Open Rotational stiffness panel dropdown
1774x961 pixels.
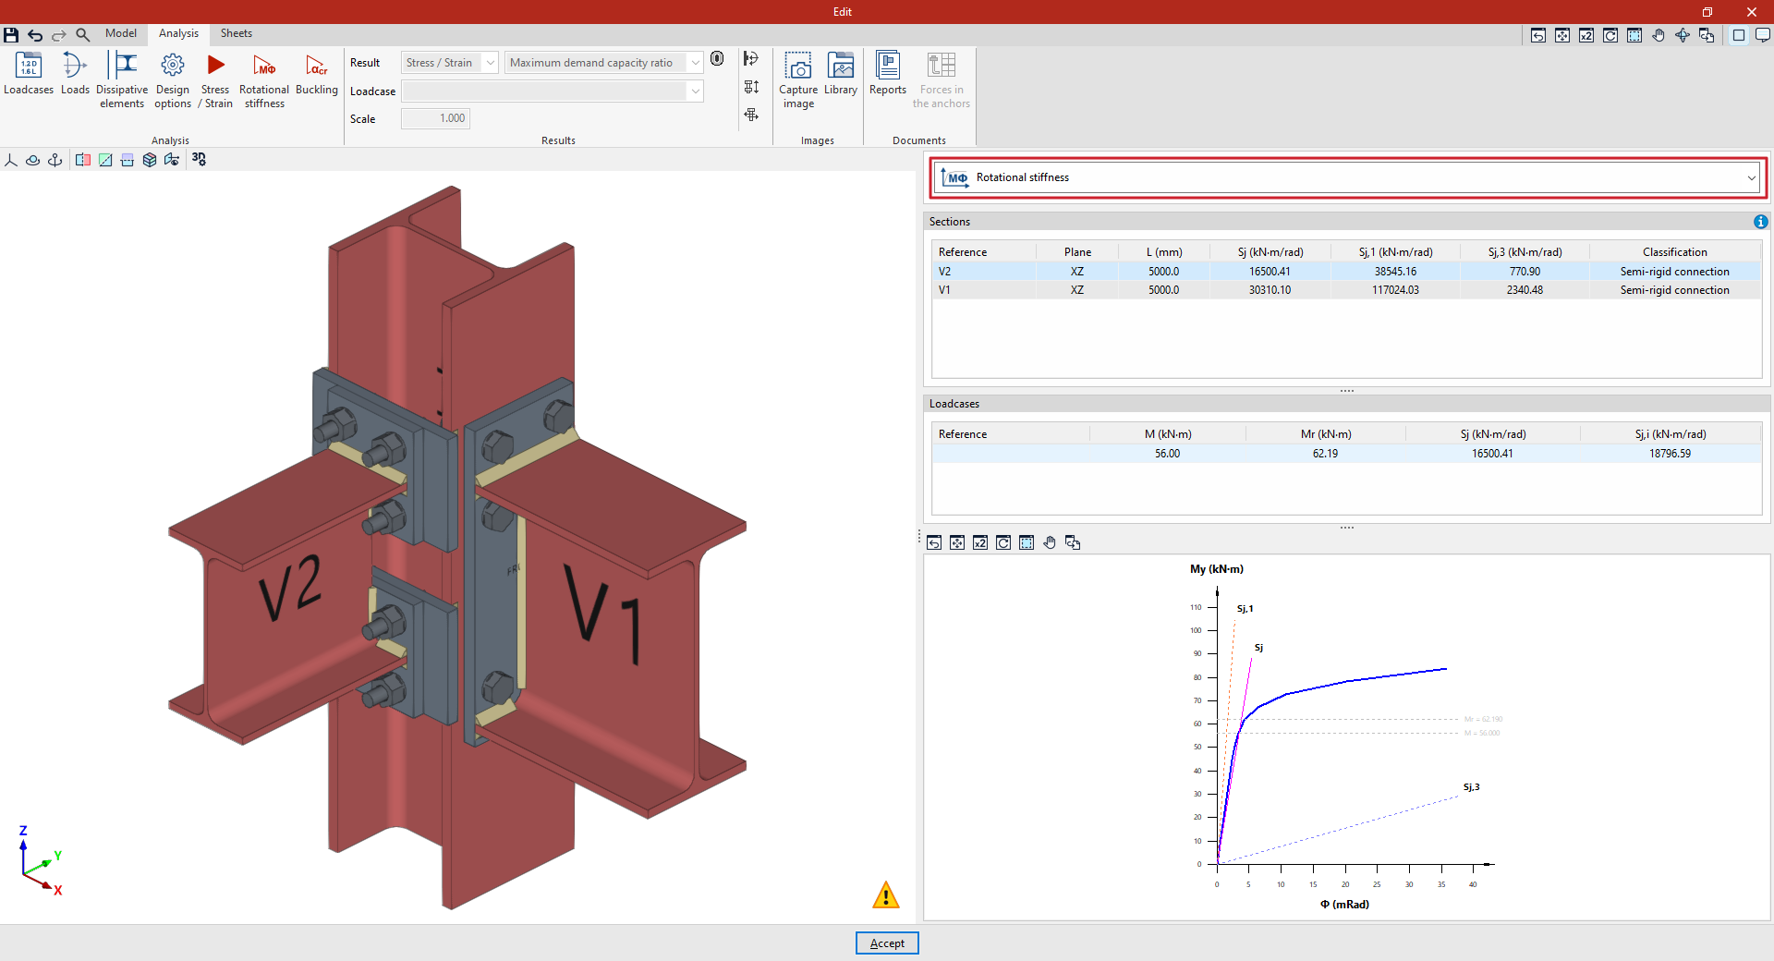1348,177
